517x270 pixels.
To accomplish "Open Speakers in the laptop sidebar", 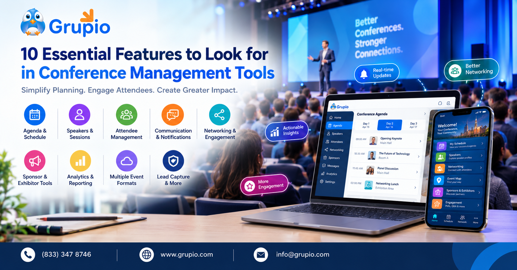I will [335, 134].
